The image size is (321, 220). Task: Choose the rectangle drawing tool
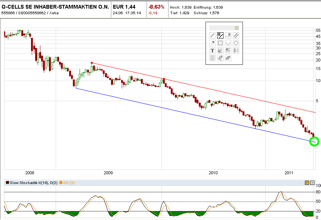tap(220, 43)
